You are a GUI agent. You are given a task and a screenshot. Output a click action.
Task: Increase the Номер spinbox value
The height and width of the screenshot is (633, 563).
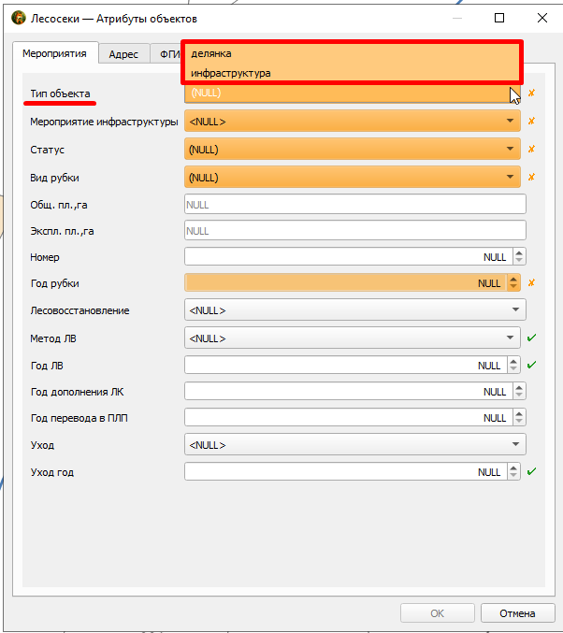(x=519, y=253)
